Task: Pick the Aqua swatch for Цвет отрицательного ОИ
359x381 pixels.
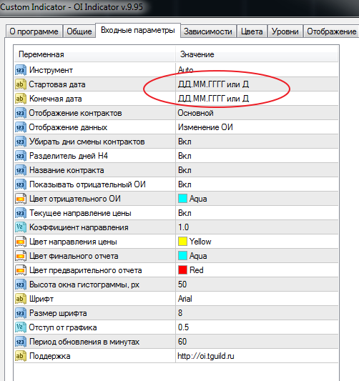Action: [x=182, y=199]
